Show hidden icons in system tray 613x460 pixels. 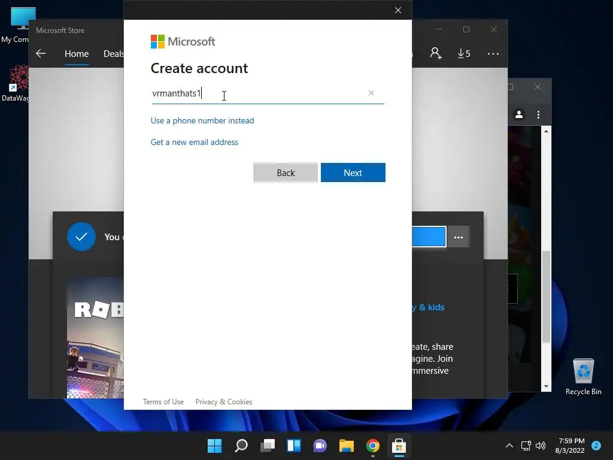(x=509, y=446)
